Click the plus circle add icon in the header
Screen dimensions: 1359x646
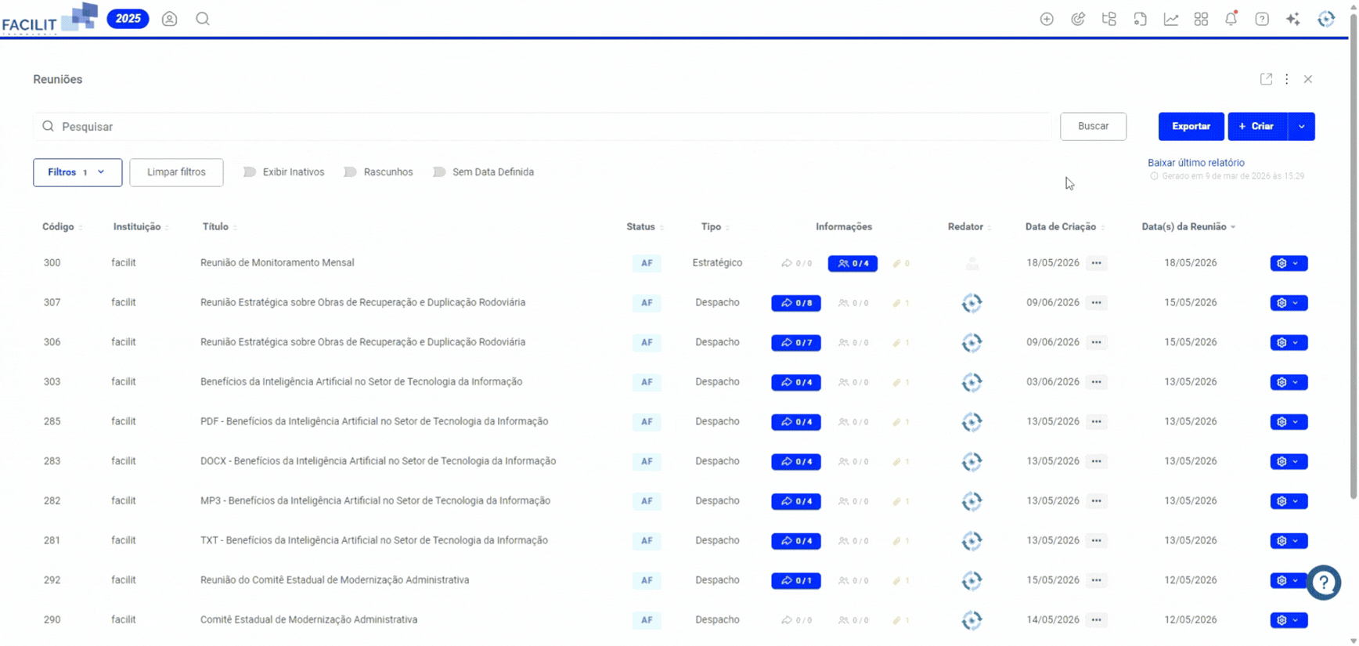click(1047, 19)
